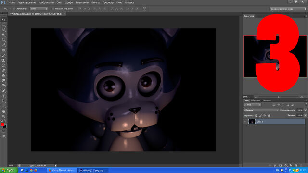
Task: Swap foreground and background colors icon
Action: (5, 121)
